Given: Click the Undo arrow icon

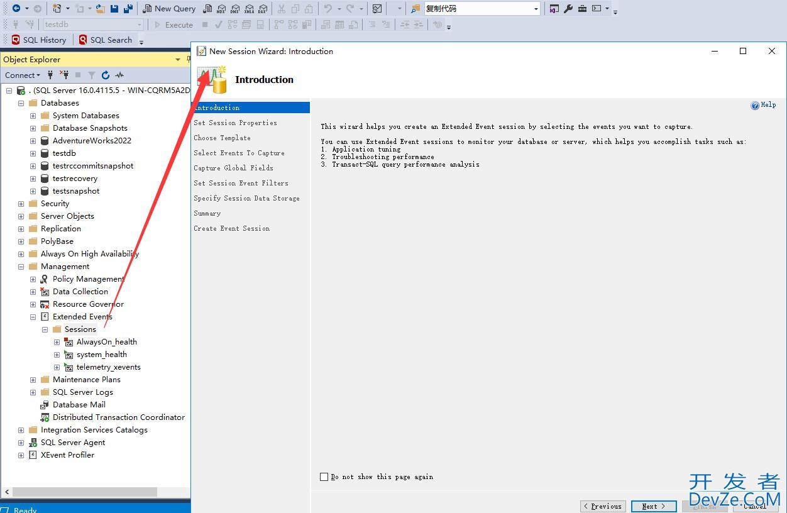Looking at the screenshot, I should (x=327, y=9).
